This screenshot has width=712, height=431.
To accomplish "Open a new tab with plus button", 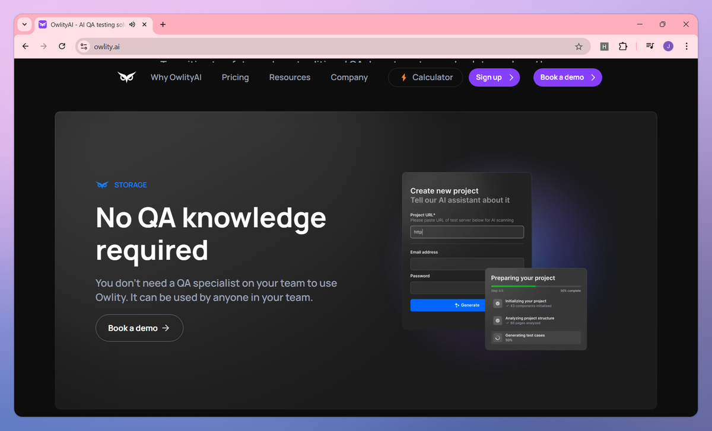I will pos(163,24).
